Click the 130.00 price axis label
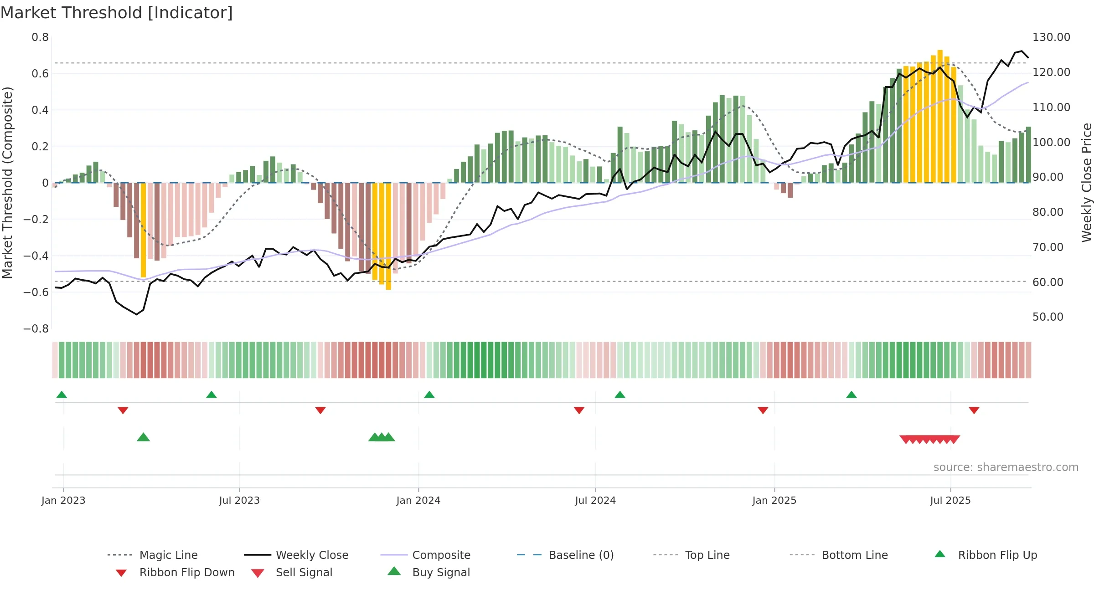 (x=1051, y=37)
